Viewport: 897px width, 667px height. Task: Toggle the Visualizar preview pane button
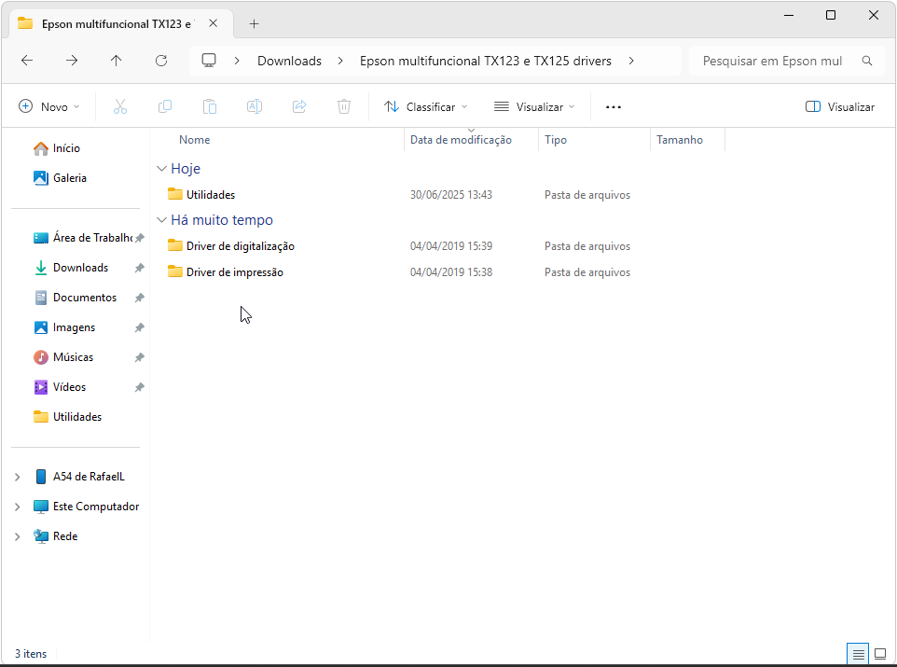(840, 107)
